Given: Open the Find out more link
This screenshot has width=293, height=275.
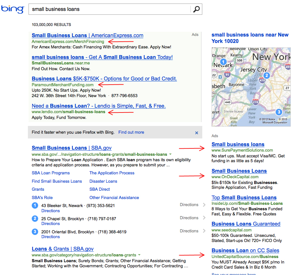Looking at the screenshot, I should pos(131,132).
